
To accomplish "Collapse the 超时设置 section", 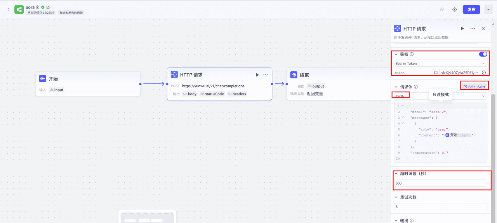I will pos(396,174).
